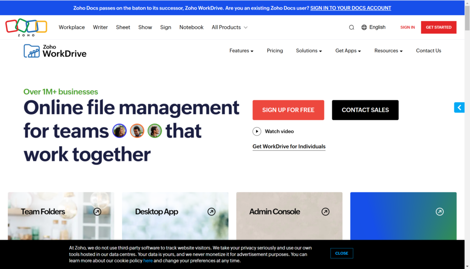Open Sign from top navigation

click(x=165, y=27)
